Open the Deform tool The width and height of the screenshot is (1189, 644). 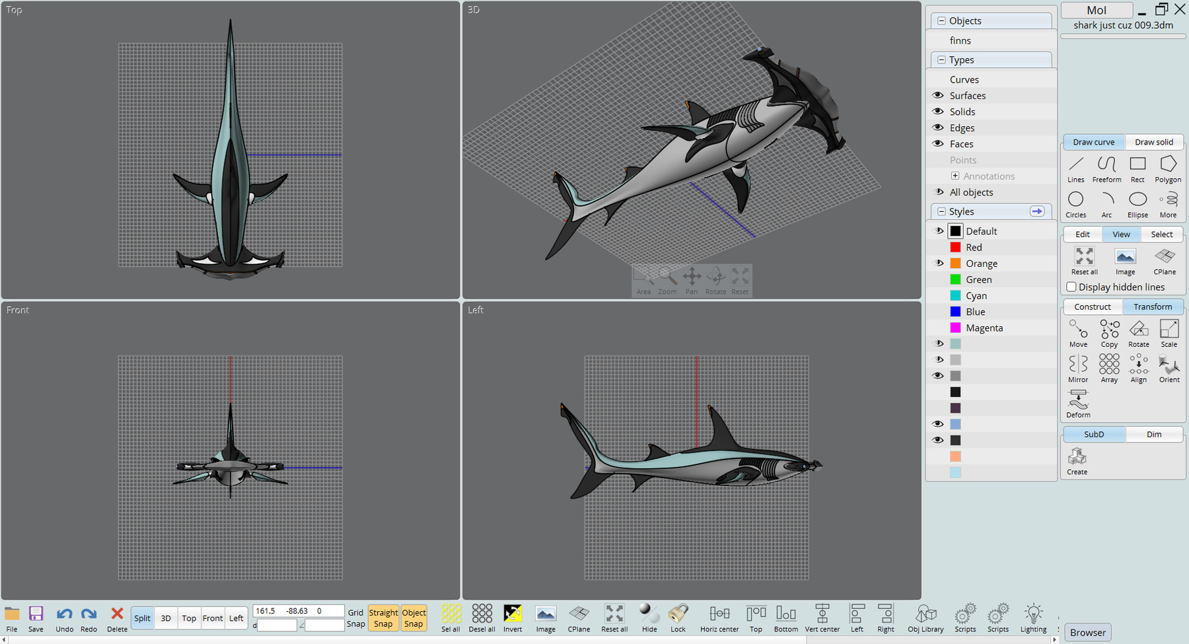pyautogui.click(x=1077, y=403)
